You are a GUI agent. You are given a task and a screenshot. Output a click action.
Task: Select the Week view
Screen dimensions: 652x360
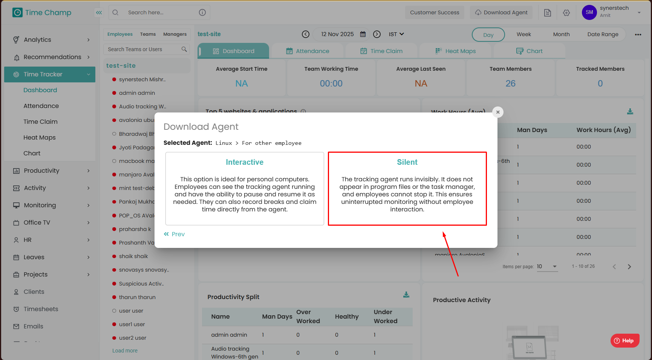[524, 34]
